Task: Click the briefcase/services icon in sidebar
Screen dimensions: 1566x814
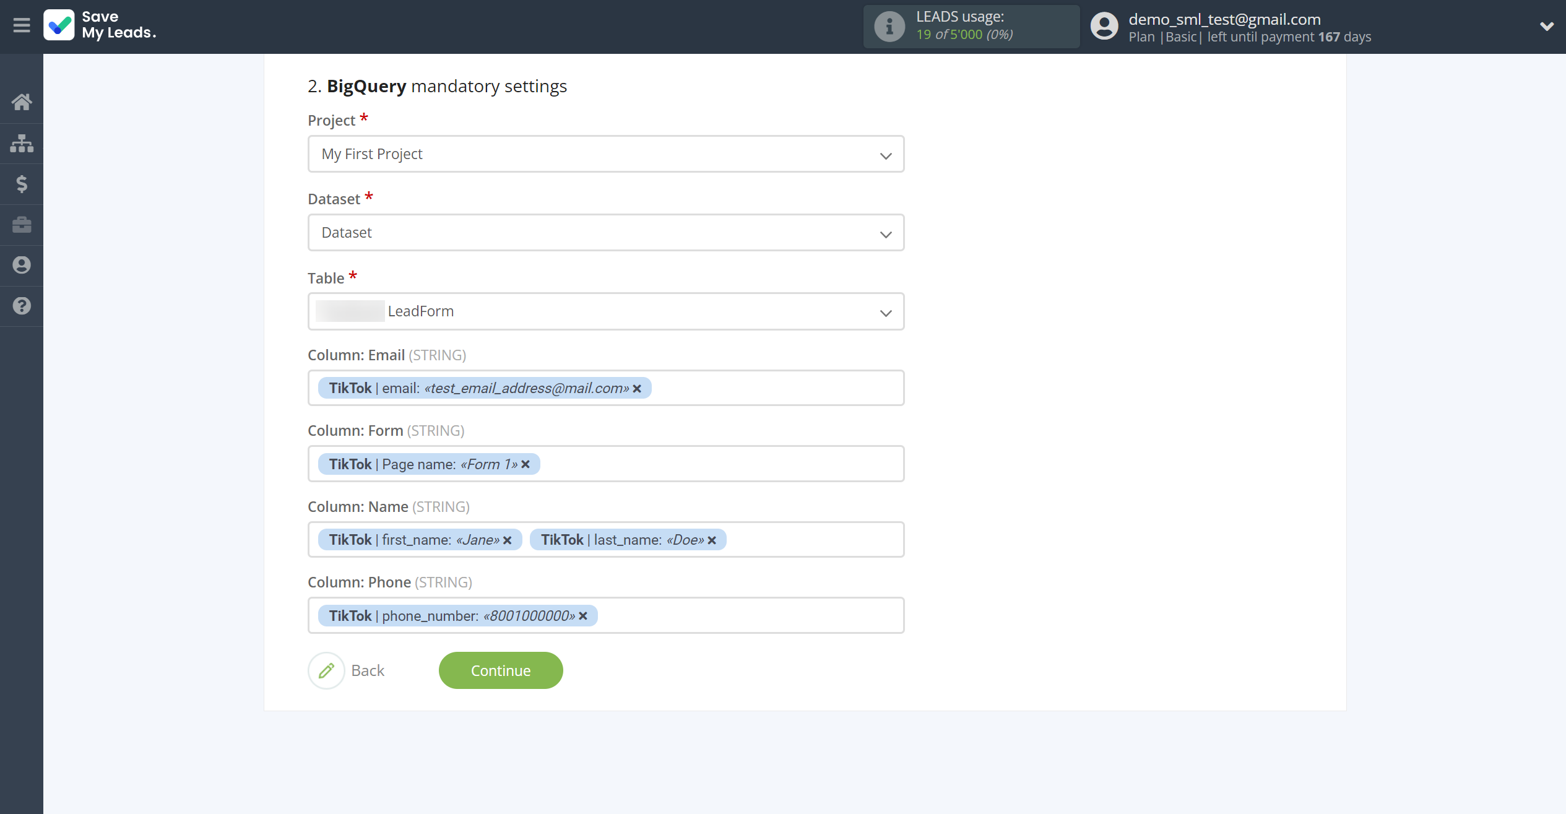Action: pos(22,225)
